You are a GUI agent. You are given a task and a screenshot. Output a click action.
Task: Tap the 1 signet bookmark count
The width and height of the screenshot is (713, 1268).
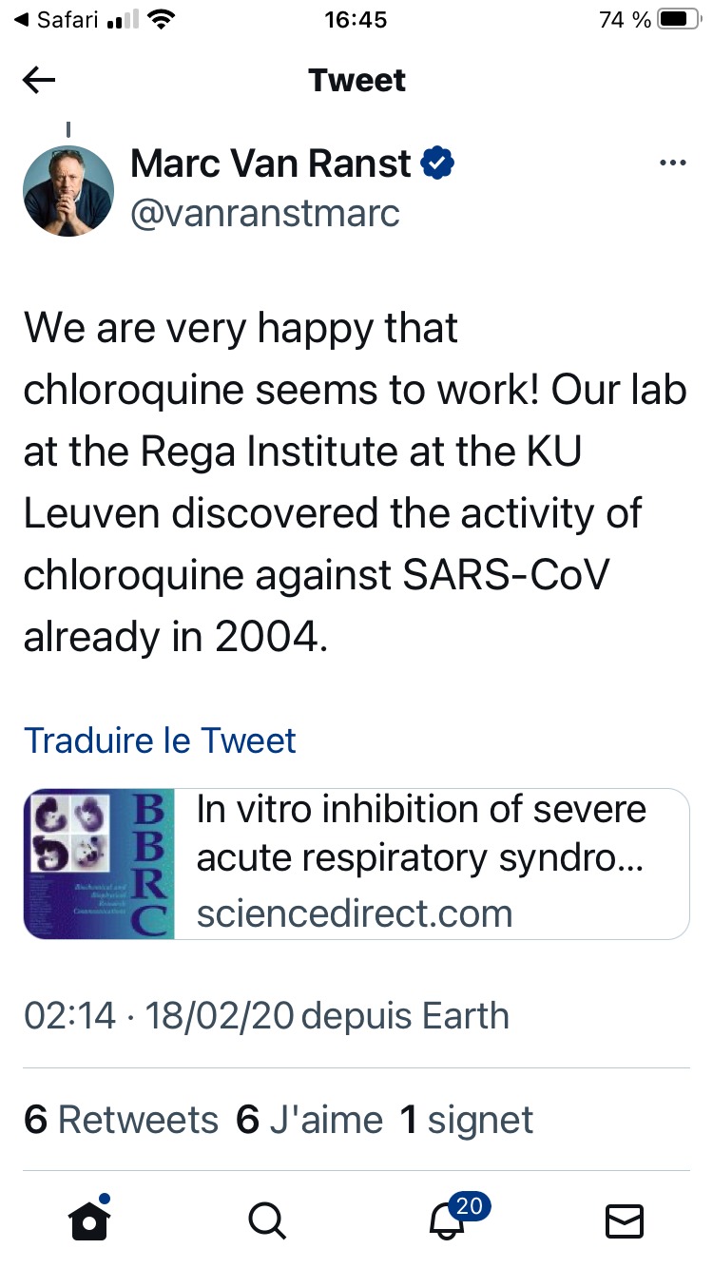tap(467, 1120)
